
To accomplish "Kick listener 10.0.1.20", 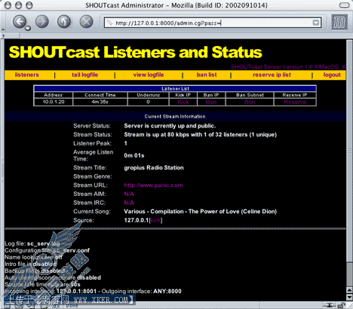I will pyautogui.click(x=183, y=102).
